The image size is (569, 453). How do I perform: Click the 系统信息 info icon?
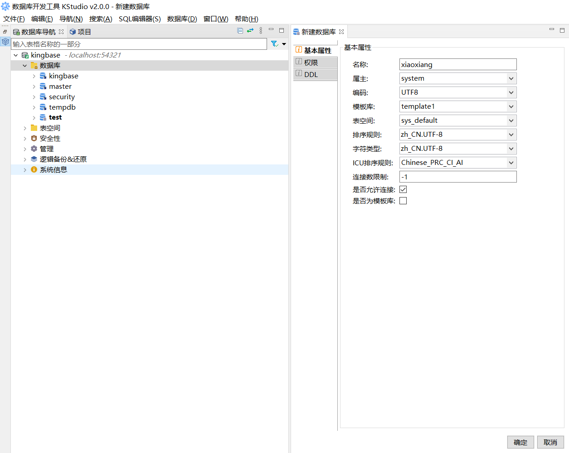[34, 170]
